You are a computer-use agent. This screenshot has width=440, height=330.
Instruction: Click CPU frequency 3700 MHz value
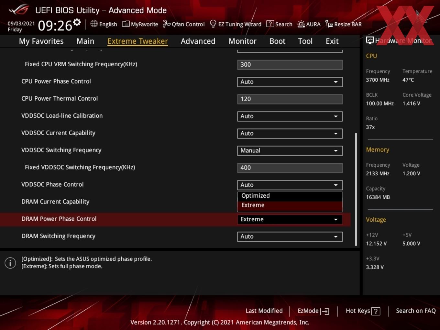378,80
